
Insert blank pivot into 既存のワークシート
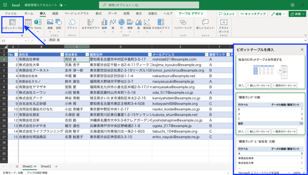285,85
